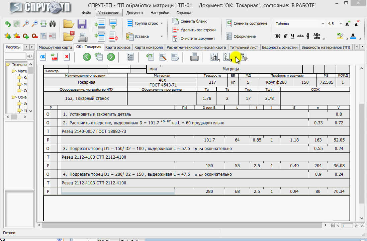Click the move row up icon
This screenshot has height=241, width=367.
click(x=113, y=24)
